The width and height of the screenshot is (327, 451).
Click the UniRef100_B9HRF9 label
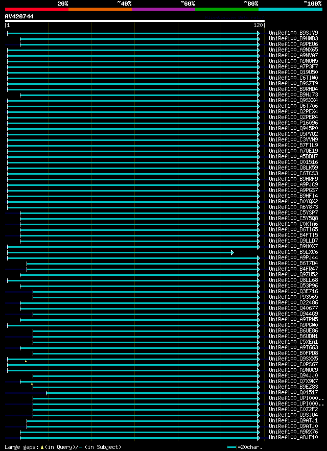[294, 179]
